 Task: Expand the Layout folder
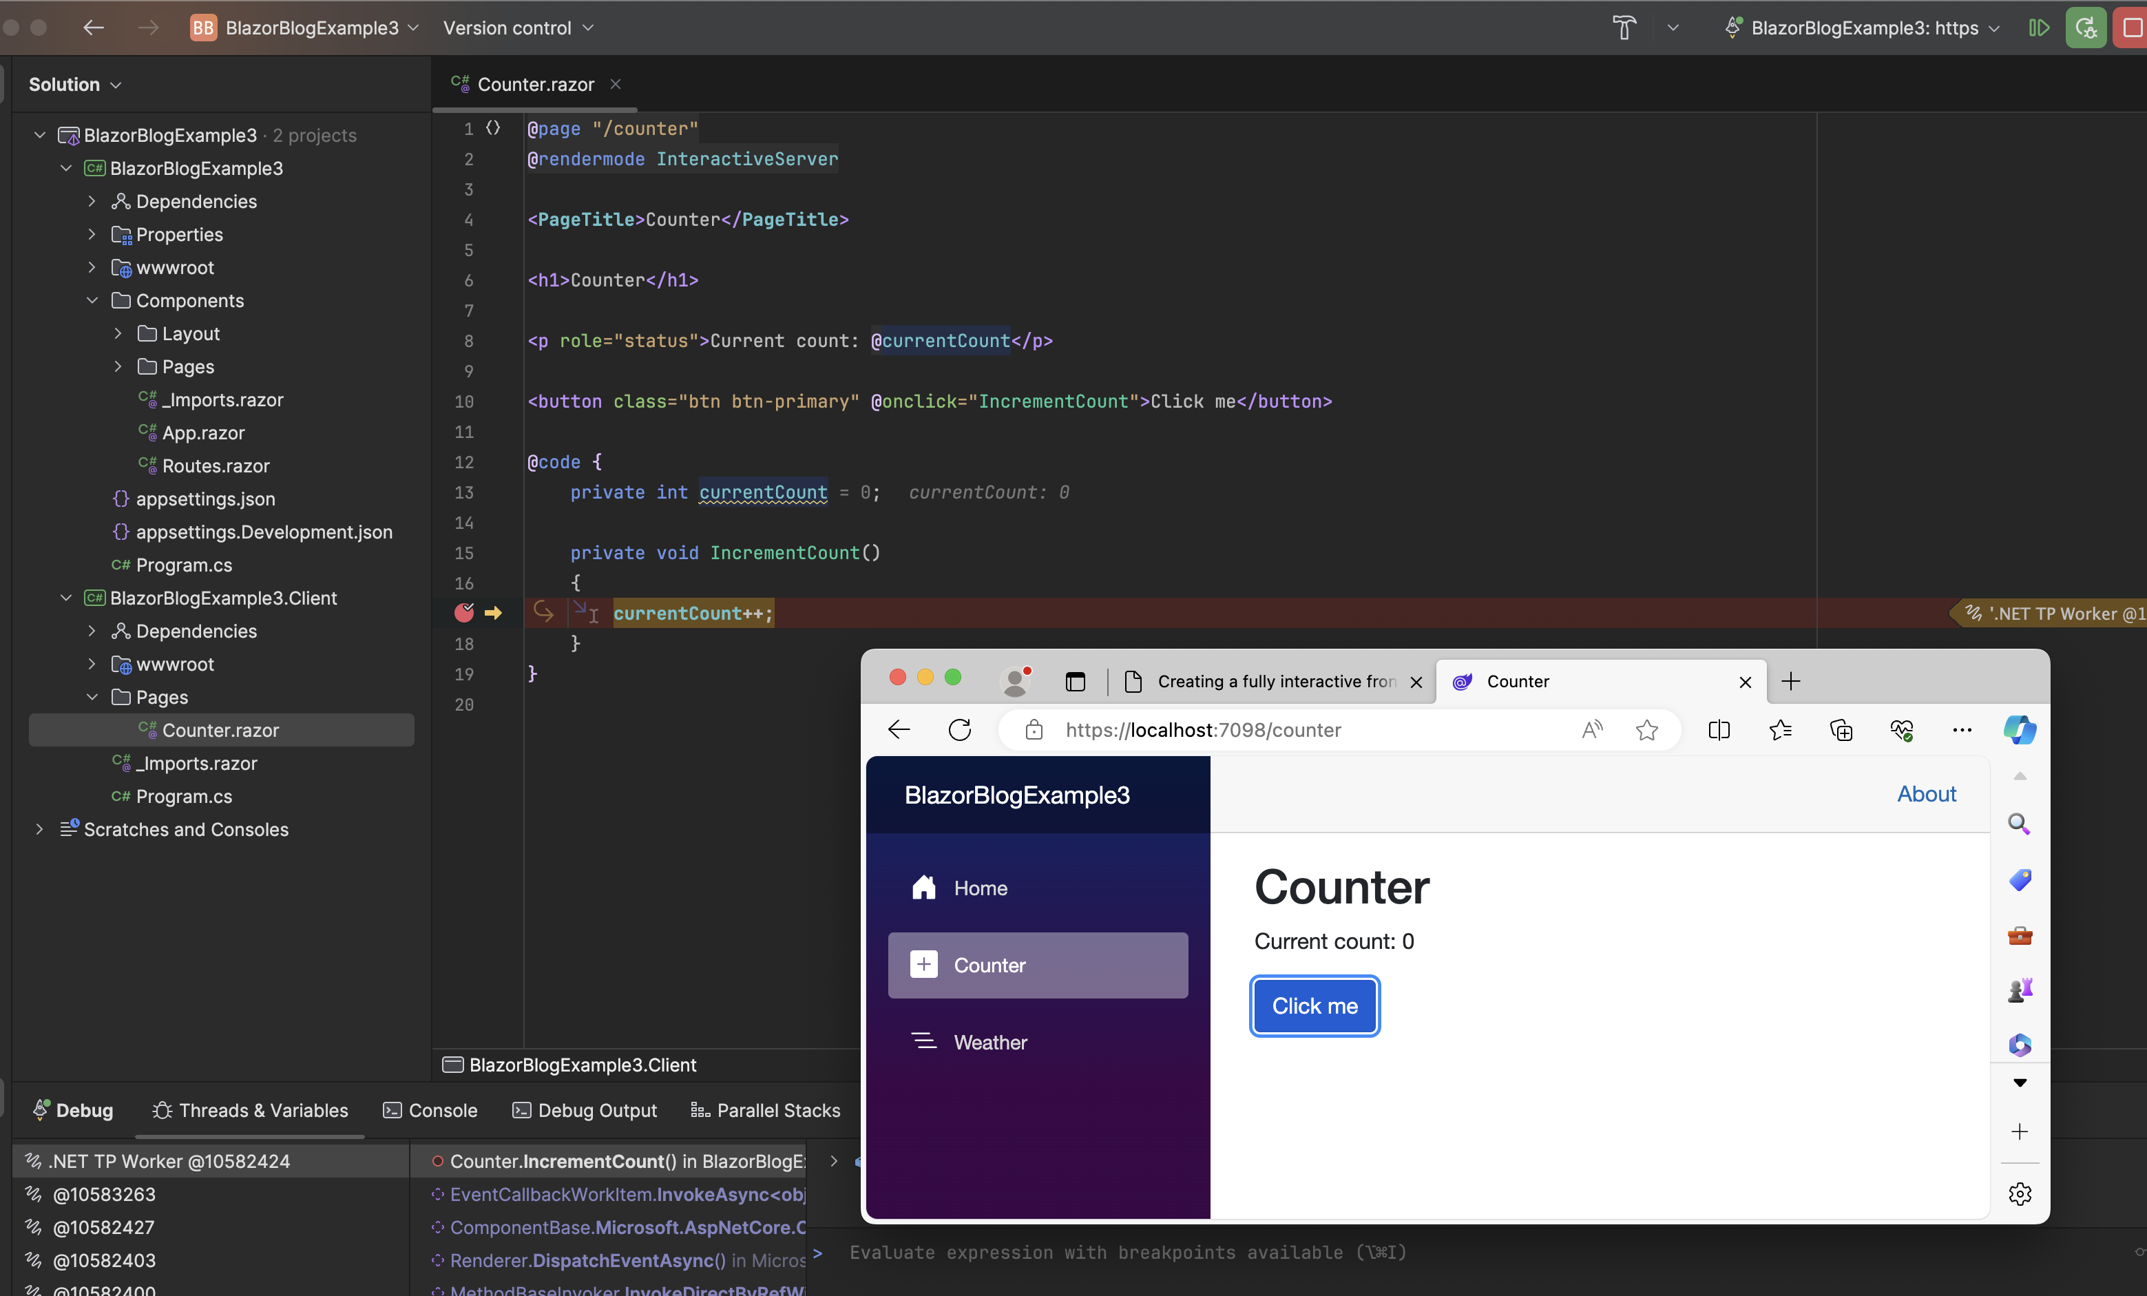point(118,334)
